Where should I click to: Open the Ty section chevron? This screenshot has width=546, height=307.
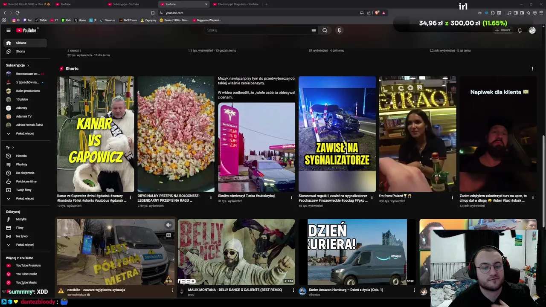tap(13, 148)
